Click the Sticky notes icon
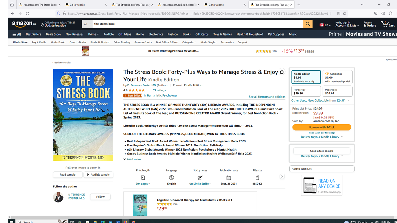The image size is (397, 223). (200, 177)
